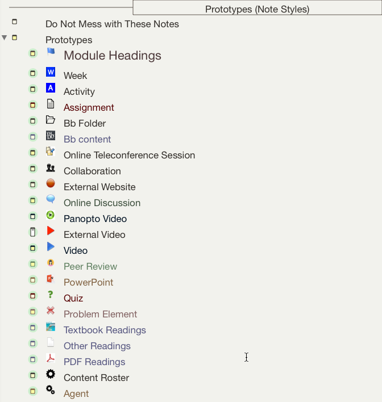Click the open folder badge of Bb Folder
The height and width of the screenshot is (402, 382).
51,120
